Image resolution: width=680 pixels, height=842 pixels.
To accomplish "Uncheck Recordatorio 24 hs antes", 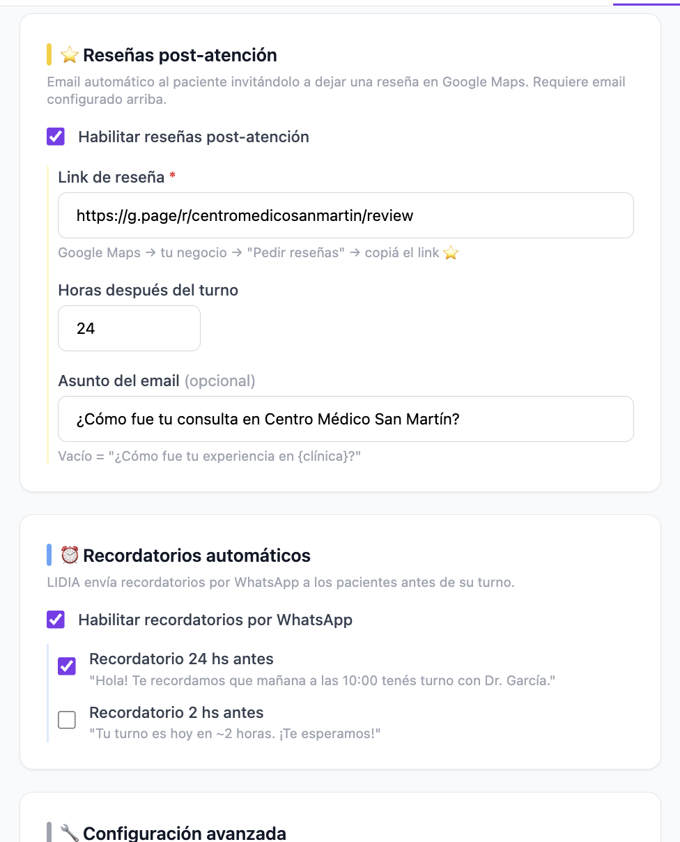I will coord(66,666).
